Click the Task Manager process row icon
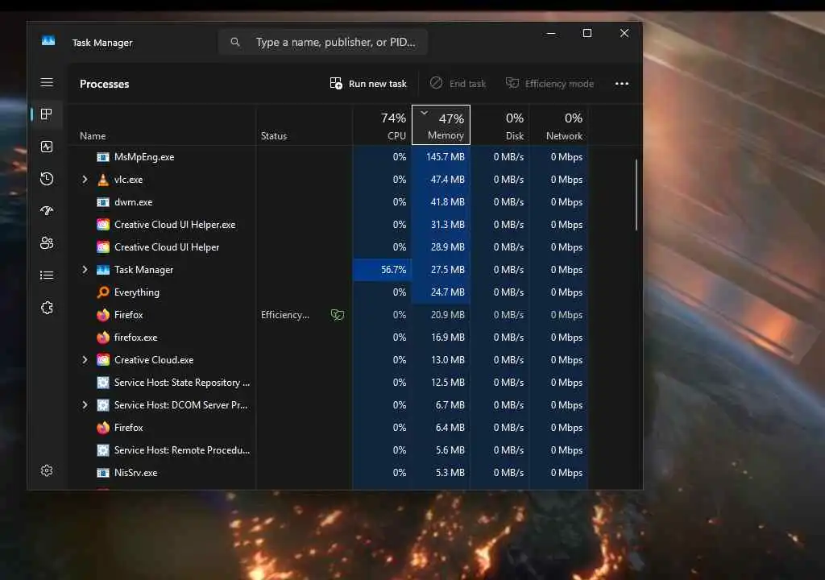 click(x=103, y=270)
